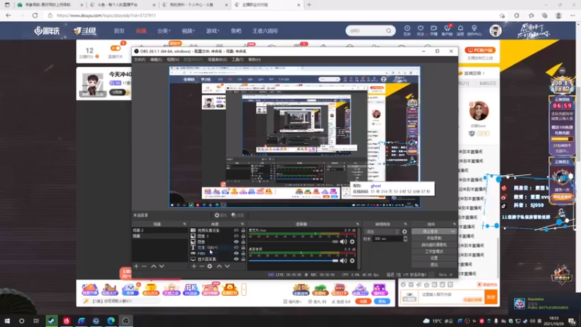
Task: Open OBS 视图(V) menu
Action: [173, 60]
